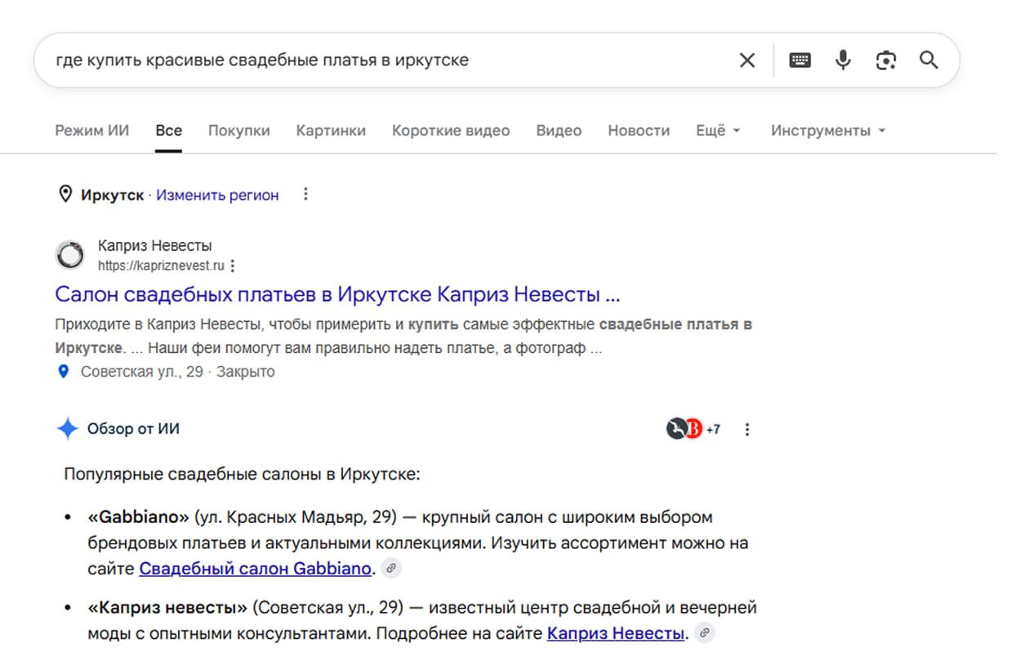Click link chip icon after Каприз Невесты link
This screenshot has width=1016, height=670.
704,633
